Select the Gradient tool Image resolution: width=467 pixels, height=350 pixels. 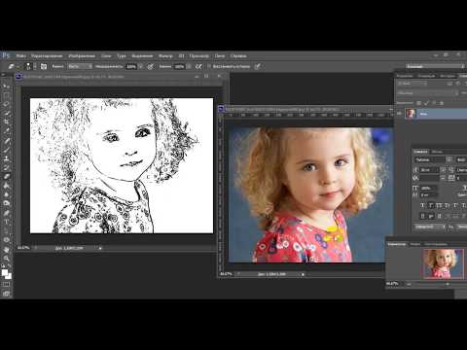coord(6,186)
